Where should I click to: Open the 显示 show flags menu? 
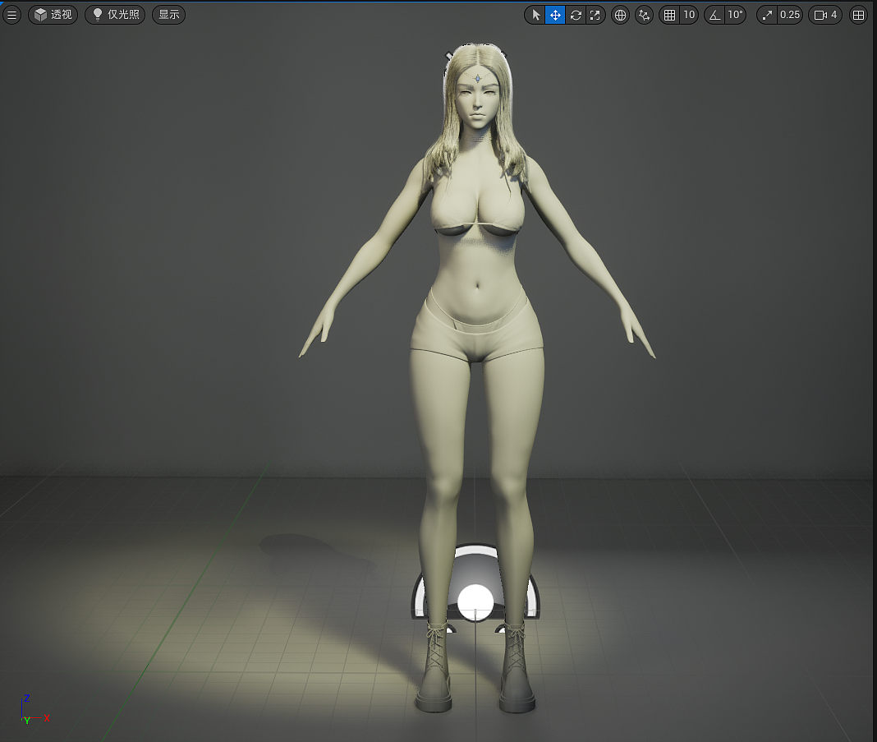(169, 15)
